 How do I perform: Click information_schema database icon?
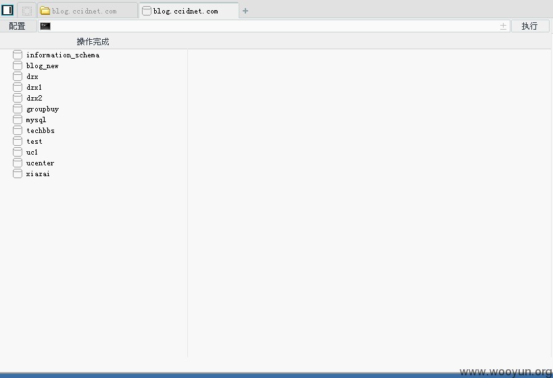click(x=18, y=55)
